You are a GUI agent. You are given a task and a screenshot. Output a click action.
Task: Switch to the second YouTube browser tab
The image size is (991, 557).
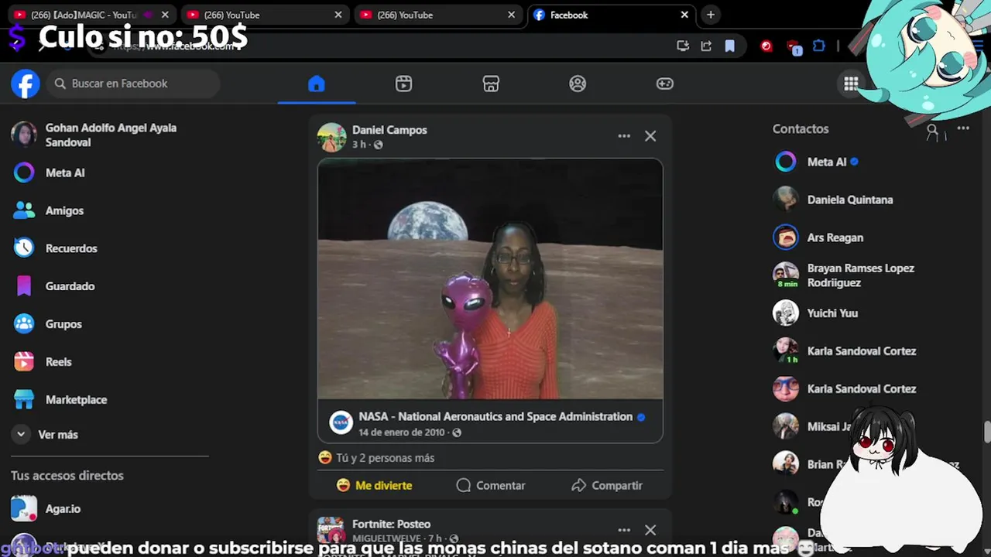pos(263,15)
